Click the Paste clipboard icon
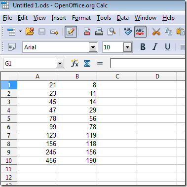Screen dimensions: 187x187 [x=181, y=32]
